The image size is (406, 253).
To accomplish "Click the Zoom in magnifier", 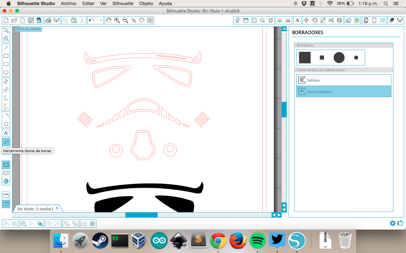I will (117, 20).
